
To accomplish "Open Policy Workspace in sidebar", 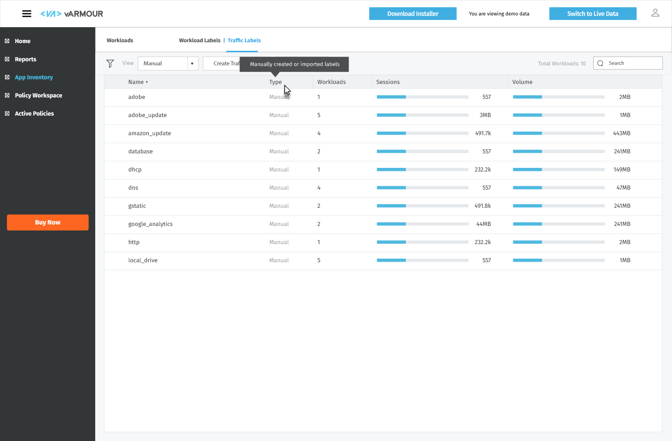I will coord(39,95).
